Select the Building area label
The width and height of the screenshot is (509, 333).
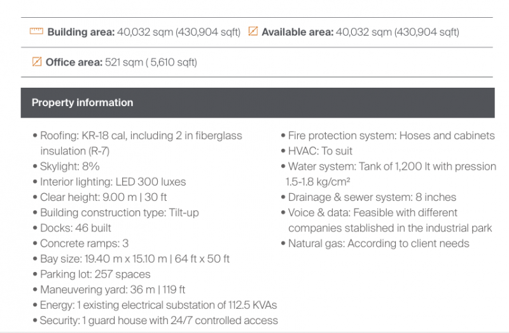coord(81,32)
